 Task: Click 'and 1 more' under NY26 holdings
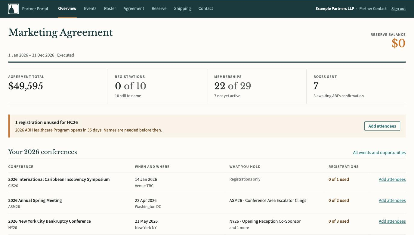(239, 228)
